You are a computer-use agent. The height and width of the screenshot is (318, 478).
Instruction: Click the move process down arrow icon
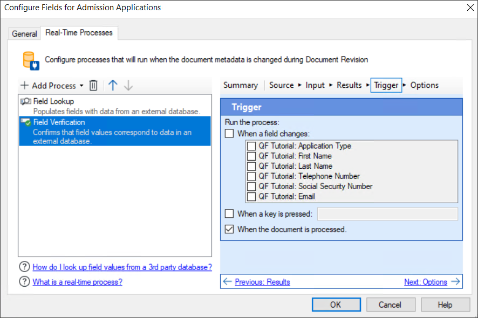128,85
